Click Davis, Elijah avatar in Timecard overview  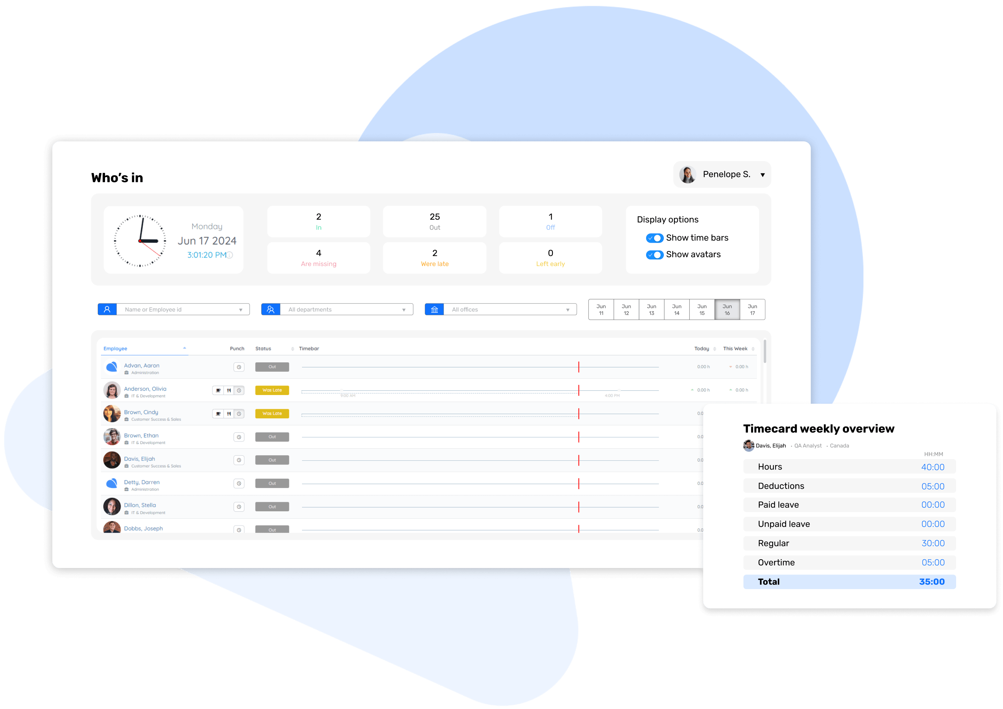[x=749, y=446]
